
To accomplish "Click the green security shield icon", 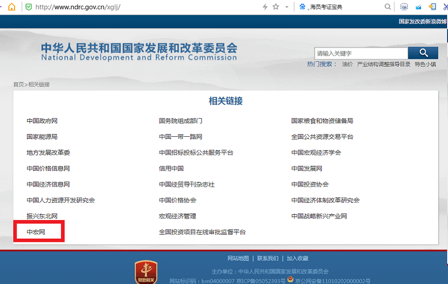I will click(28, 7).
